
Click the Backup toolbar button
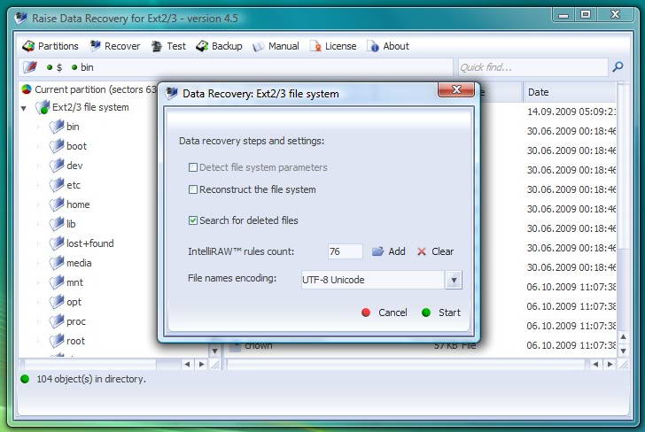point(219,46)
